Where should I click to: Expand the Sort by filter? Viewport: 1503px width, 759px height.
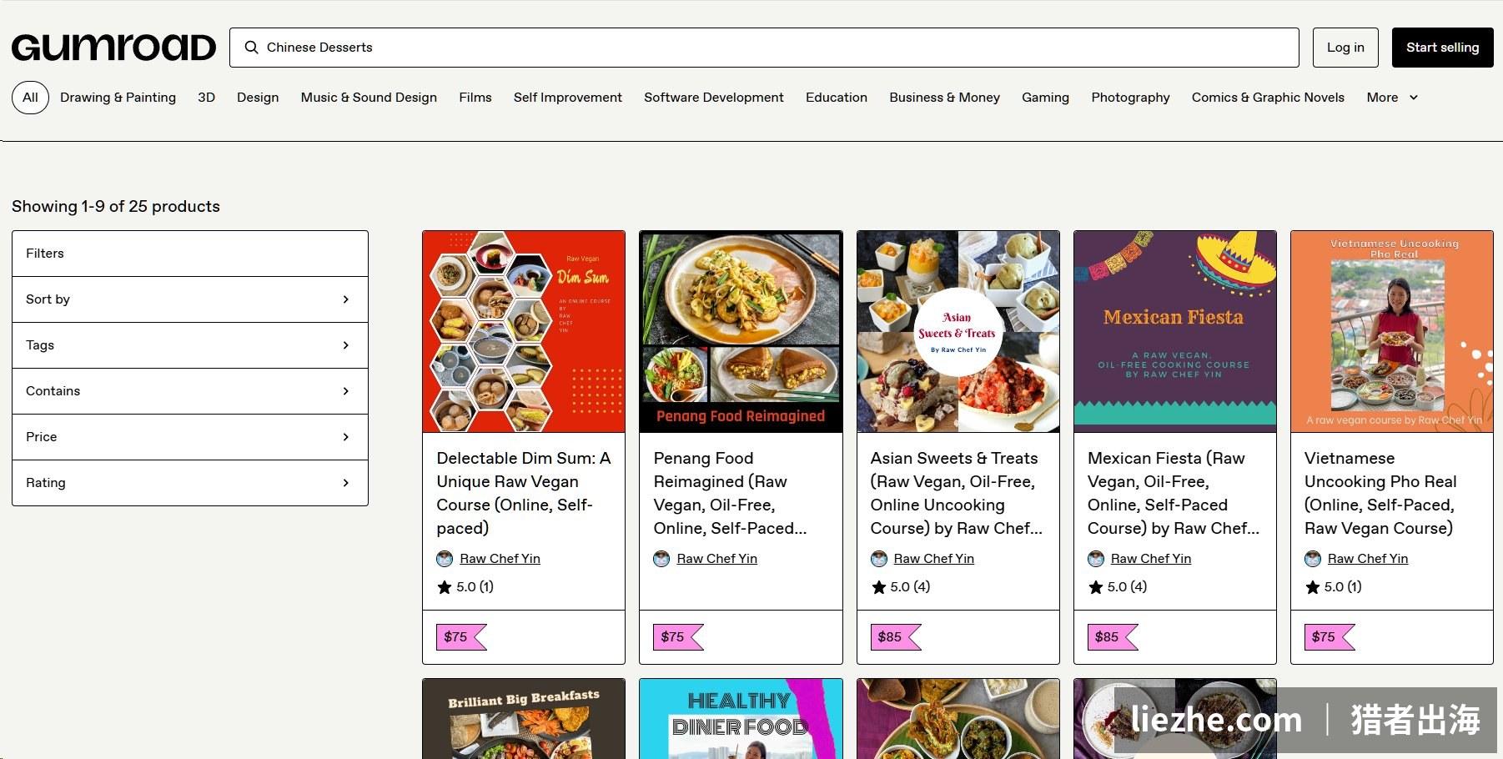pos(190,299)
